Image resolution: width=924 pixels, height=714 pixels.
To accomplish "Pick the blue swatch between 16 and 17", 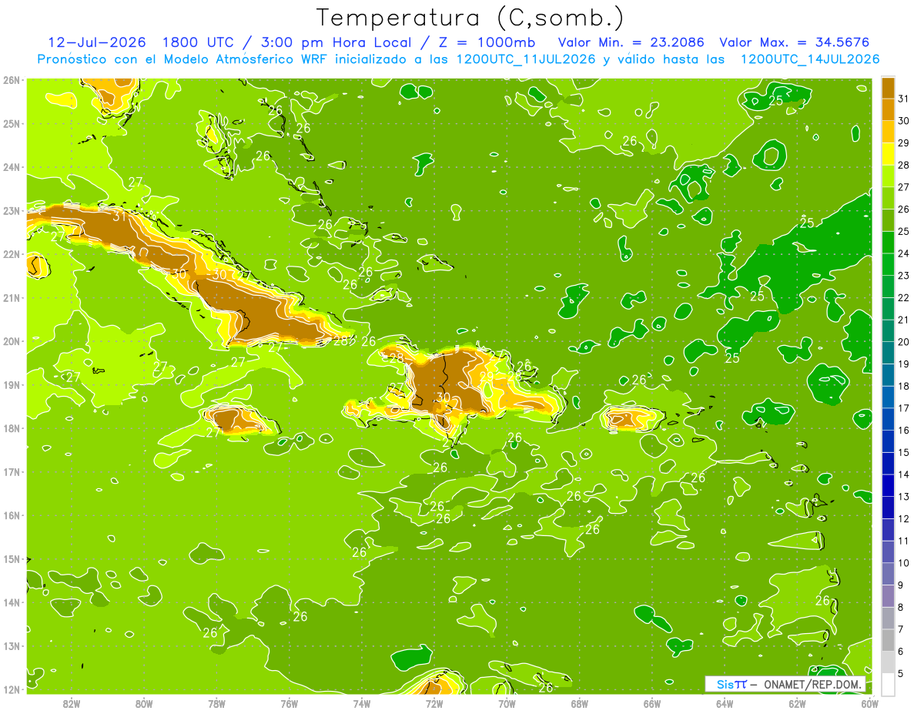I will point(888,419).
